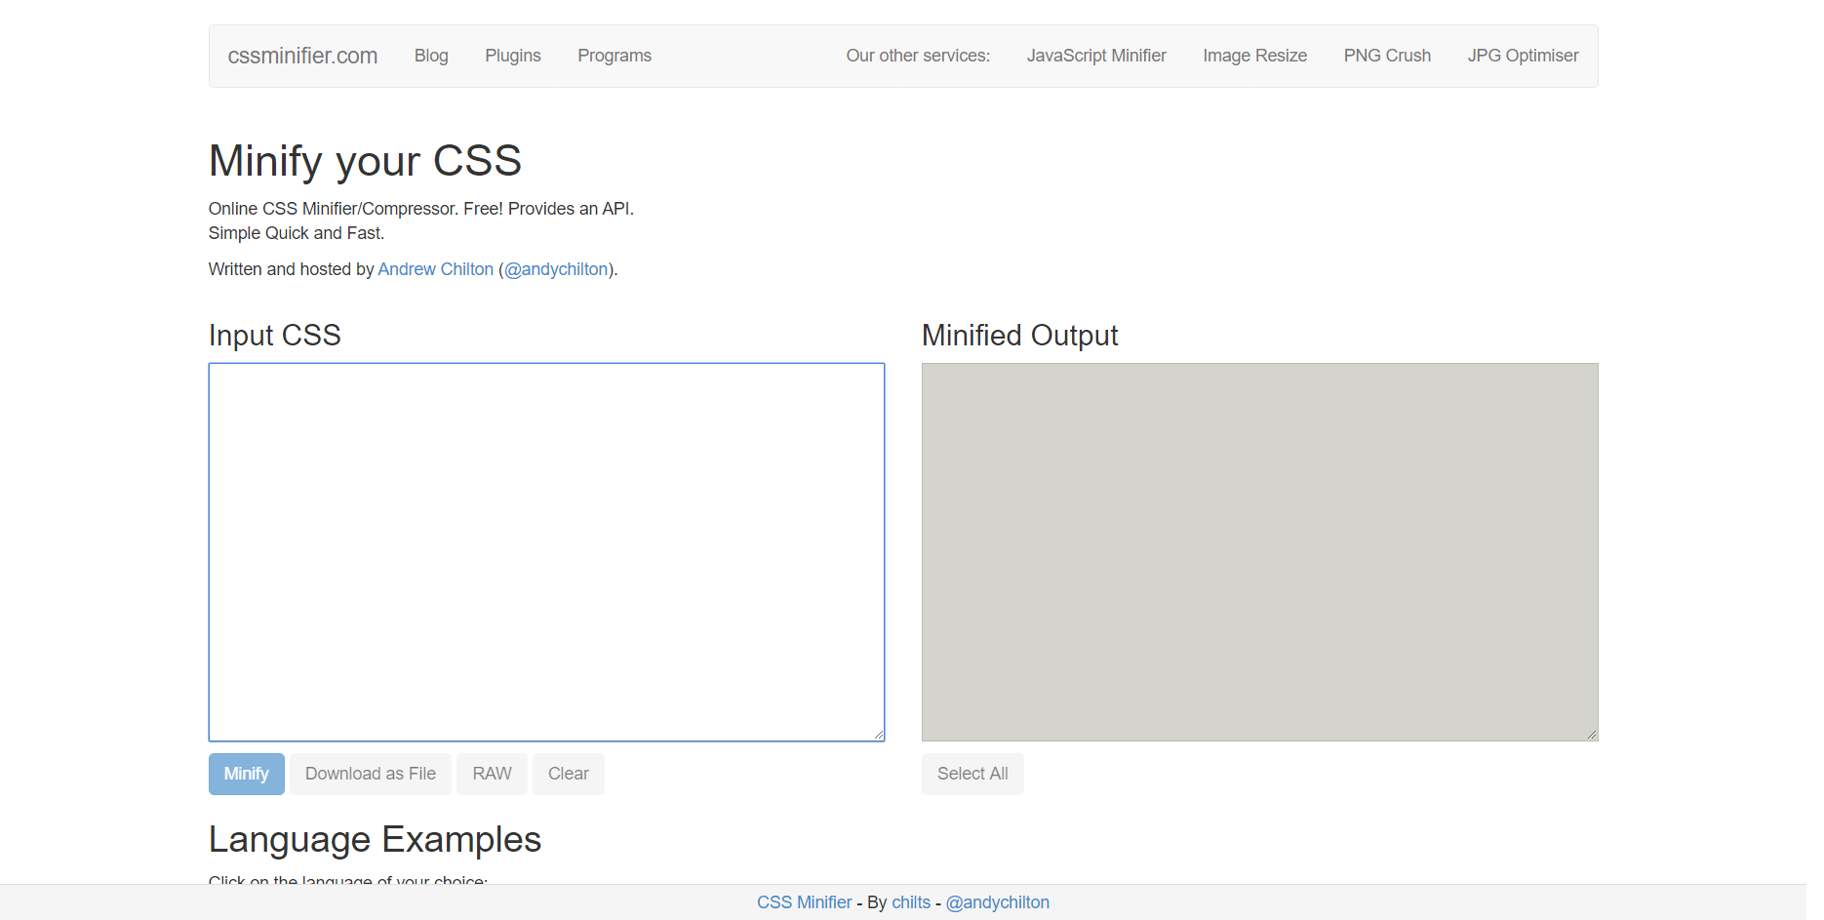Screen dimensions: 1824x920
Task: Click the Select All button
Action: [972, 774]
